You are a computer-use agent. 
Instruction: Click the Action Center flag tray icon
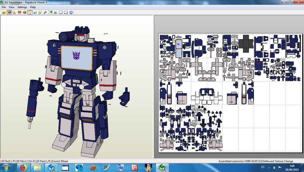[x=280, y=168]
